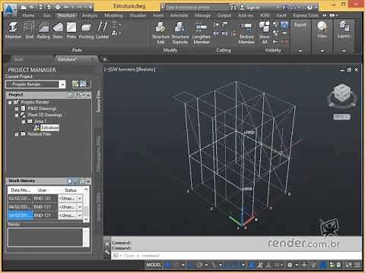Open the AutoCAD application menu
This screenshot has height=273, width=365.
tap(9, 10)
